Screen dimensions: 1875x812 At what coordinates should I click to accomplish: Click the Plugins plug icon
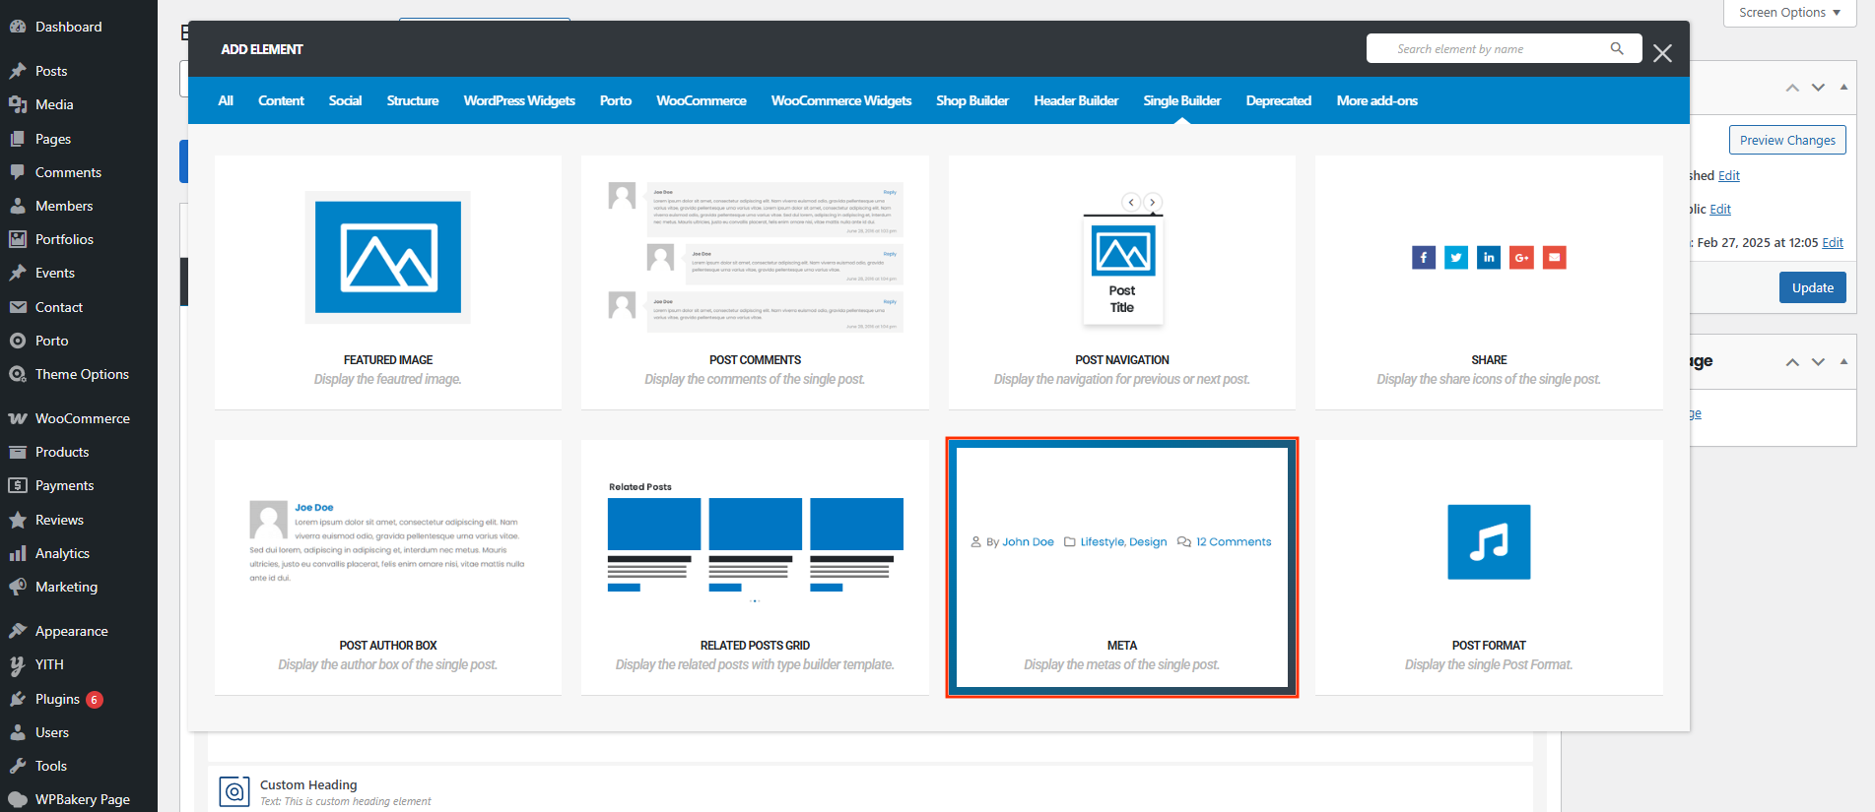pos(18,699)
